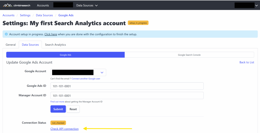Focus the Google Ads ID field
This screenshot has width=260, height=133.
click(x=127, y=86)
